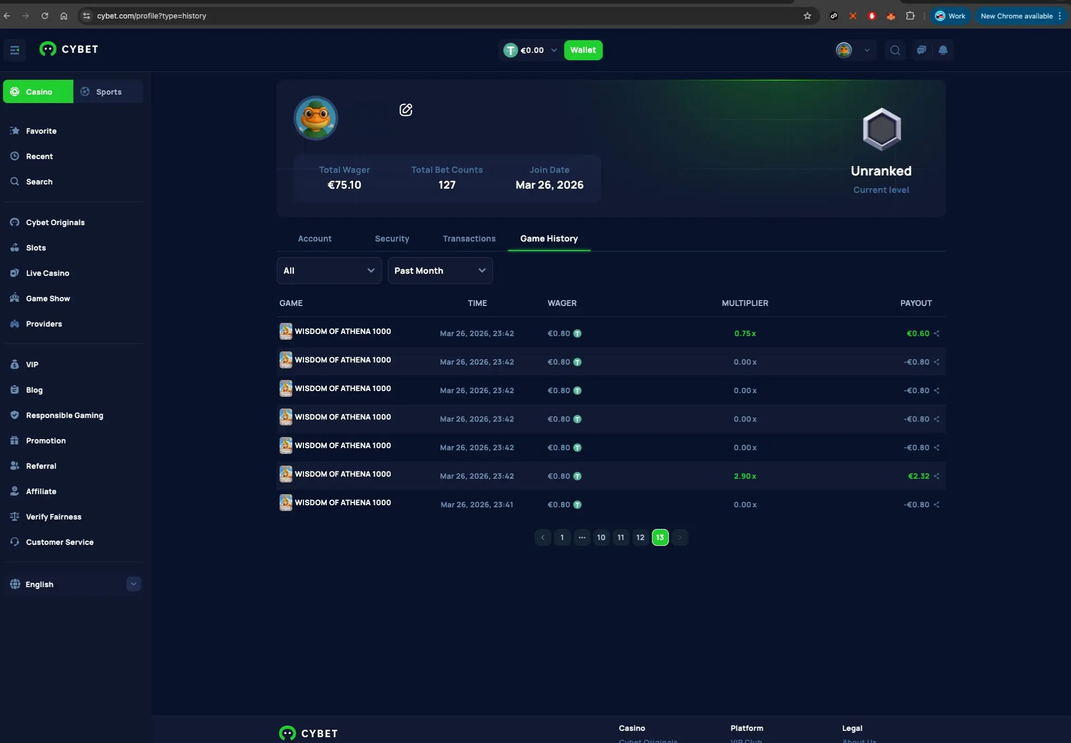Share the €2.32 payout row
The image size is (1071, 743).
click(937, 476)
